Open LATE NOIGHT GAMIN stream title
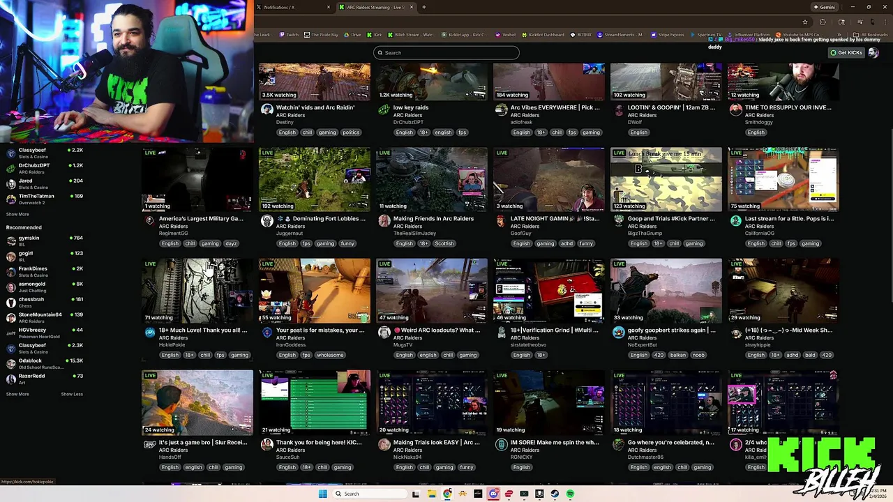Viewport: 893px width, 502px height. tap(555, 219)
